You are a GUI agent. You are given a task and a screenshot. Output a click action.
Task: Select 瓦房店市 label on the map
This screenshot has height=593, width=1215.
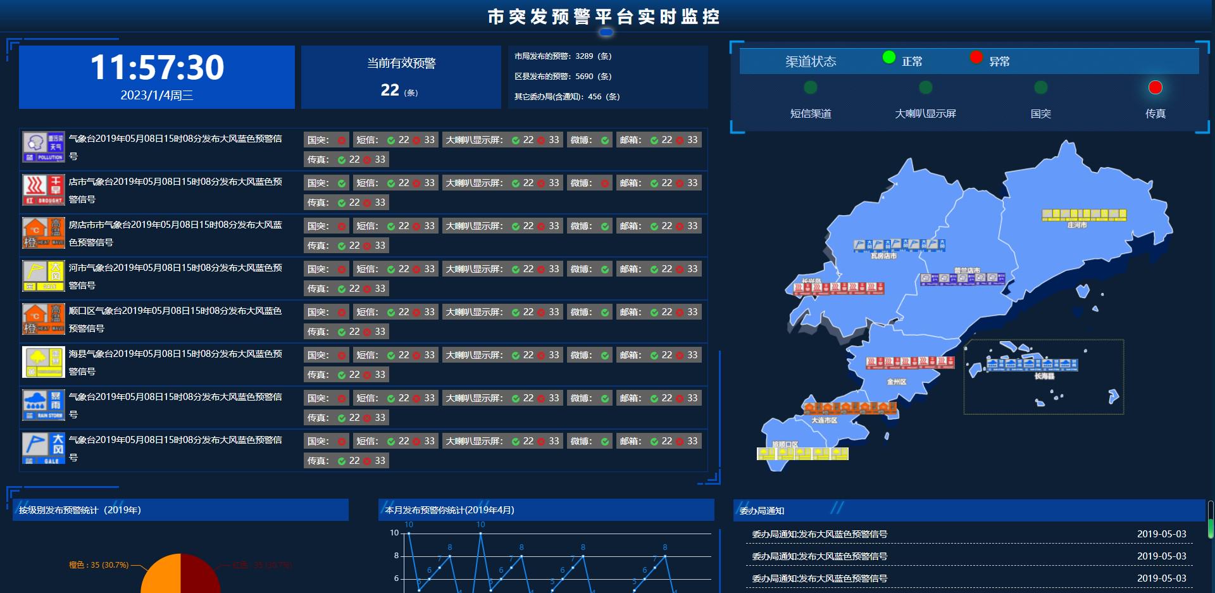883,256
